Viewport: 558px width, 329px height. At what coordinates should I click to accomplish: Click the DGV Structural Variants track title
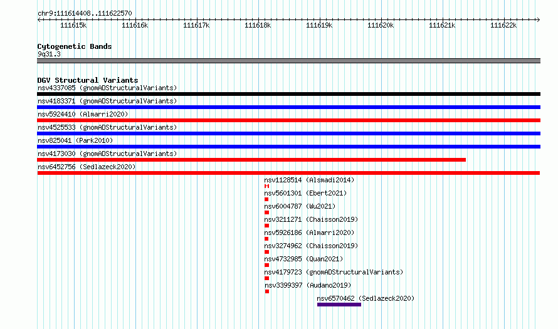point(88,80)
